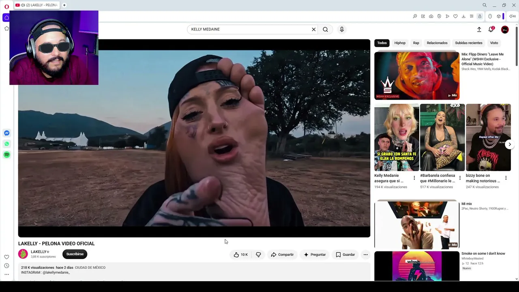Open Spotify in the Opera sidebar
This screenshot has height=292, width=519.
(7, 155)
